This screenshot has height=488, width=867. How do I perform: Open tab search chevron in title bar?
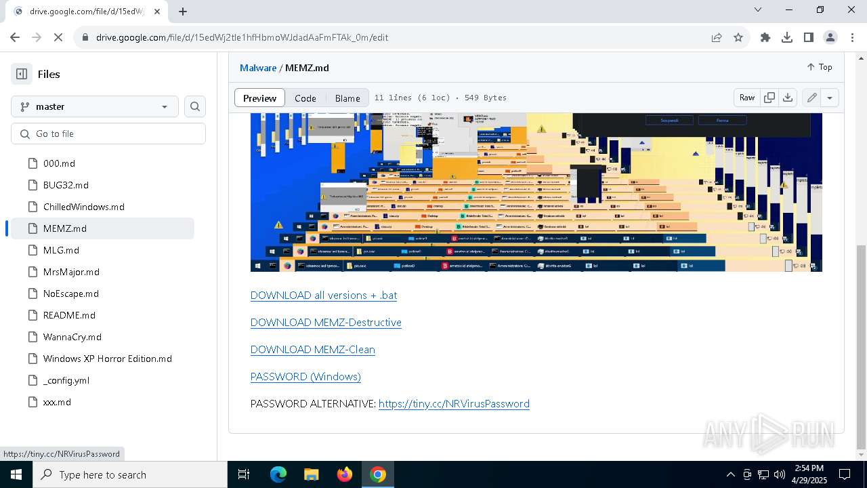pos(758,9)
